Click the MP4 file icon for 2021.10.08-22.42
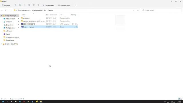 point(22,24)
